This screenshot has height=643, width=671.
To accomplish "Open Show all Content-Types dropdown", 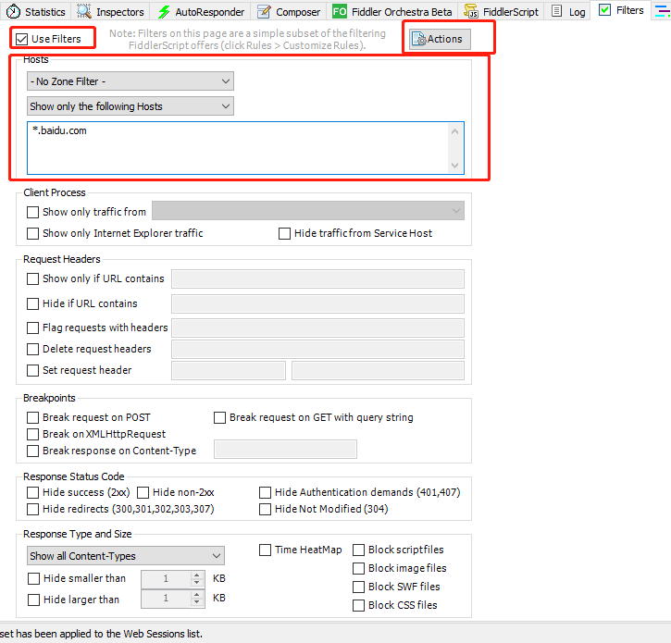I will (x=125, y=556).
